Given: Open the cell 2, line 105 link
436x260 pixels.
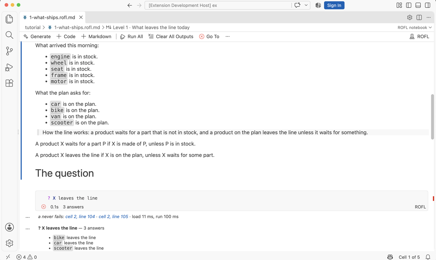Looking at the screenshot, I should coord(113,217).
